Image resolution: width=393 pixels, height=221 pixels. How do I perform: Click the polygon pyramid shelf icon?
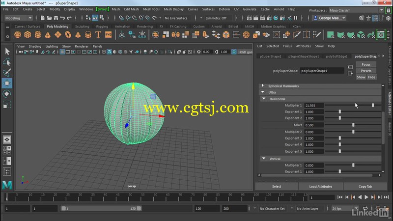(x=78, y=34)
